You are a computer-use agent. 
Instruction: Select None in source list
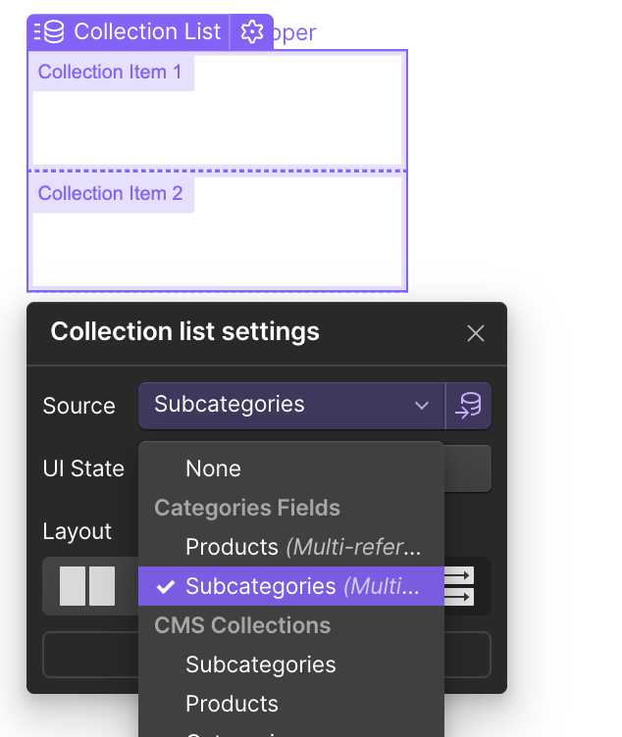(x=213, y=468)
